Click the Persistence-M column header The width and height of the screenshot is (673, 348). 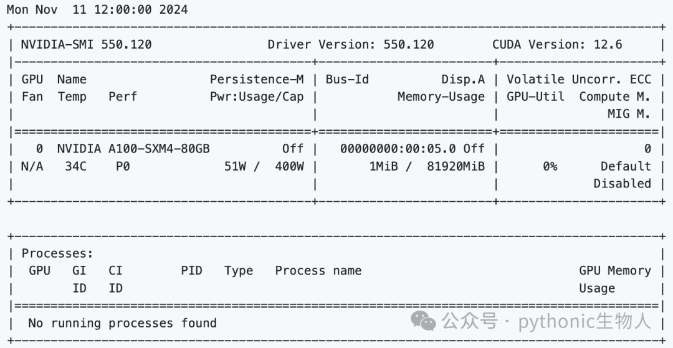pyautogui.click(x=257, y=79)
